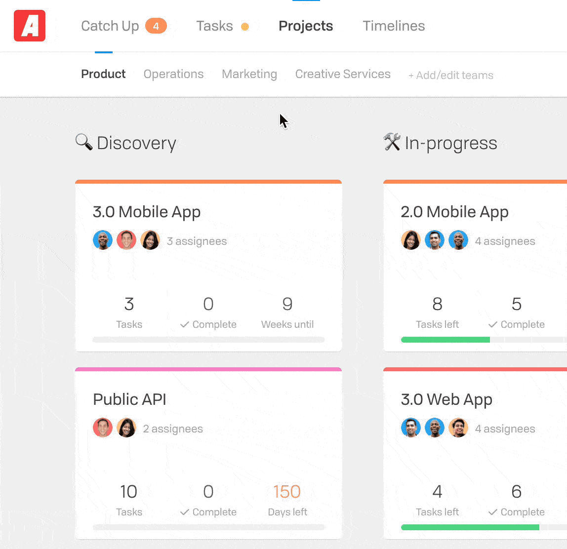Switch to the Tasks tab

214,26
